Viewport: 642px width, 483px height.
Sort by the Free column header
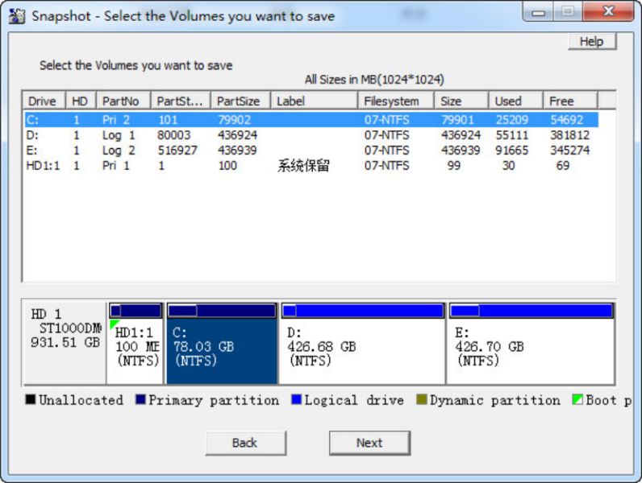(570, 101)
